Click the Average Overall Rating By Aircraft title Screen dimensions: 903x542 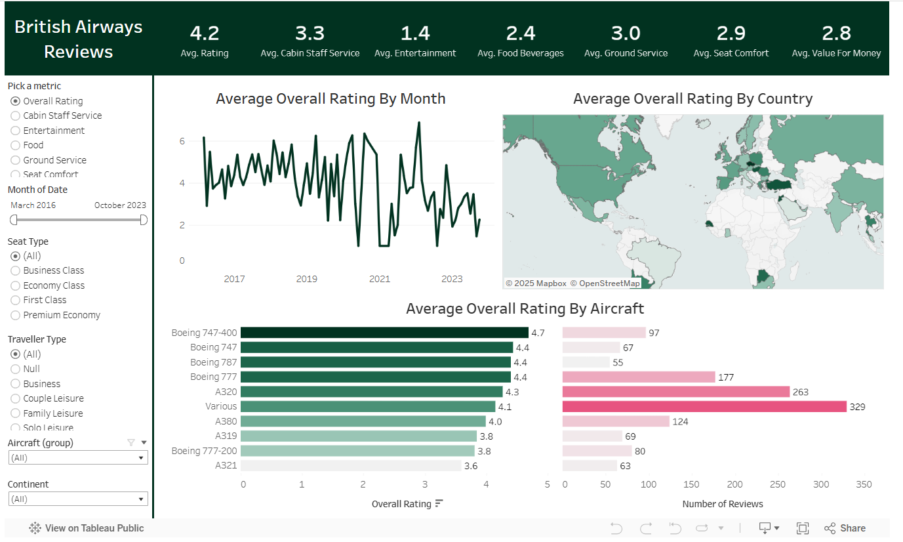point(525,308)
